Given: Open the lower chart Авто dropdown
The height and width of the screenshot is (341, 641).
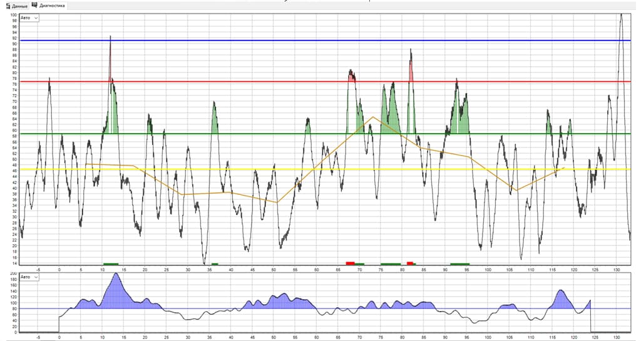Looking at the screenshot, I should pos(29,277).
